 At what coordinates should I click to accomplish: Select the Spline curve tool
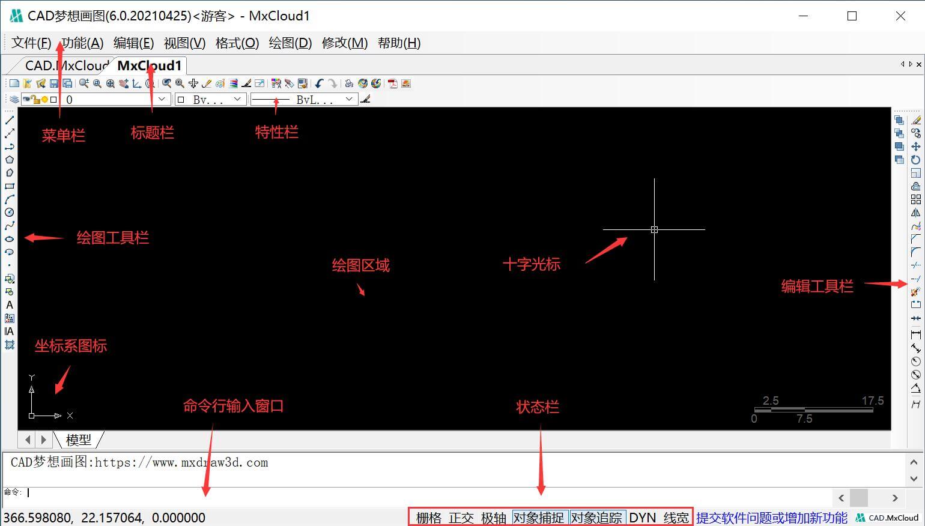[x=10, y=226]
